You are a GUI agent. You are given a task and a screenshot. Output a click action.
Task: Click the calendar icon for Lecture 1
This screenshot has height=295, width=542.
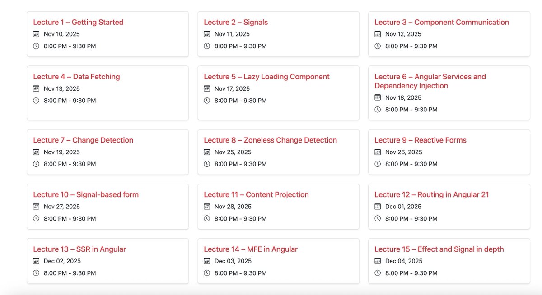(x=36, y=34)
